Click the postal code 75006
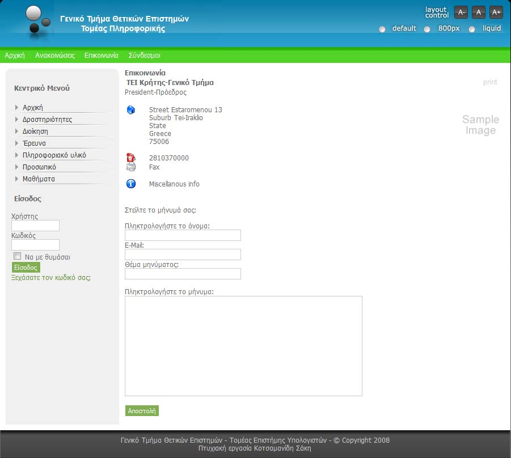511x458 pixels. coord(159,141)
